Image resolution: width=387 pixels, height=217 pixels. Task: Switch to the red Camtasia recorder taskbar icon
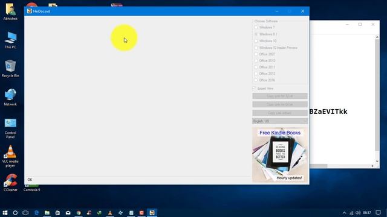point(141,213)
